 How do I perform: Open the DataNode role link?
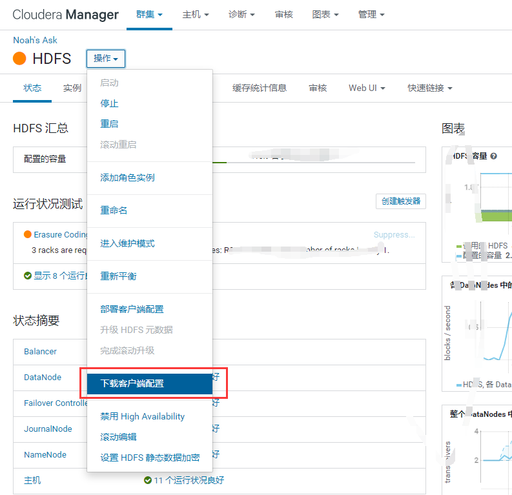point(43,377)
